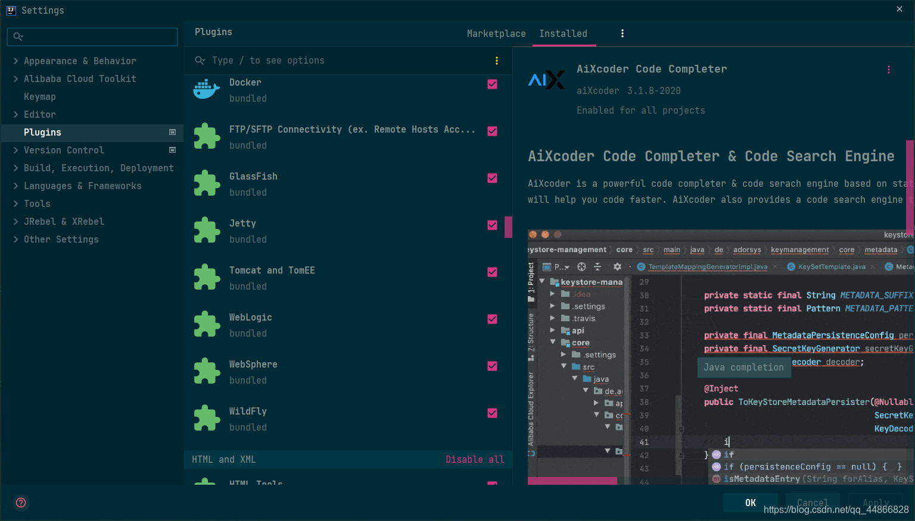The image size is (915, 521).
Task: Click the project-level marker next to Plugins
Action: [x=172, y=132]
